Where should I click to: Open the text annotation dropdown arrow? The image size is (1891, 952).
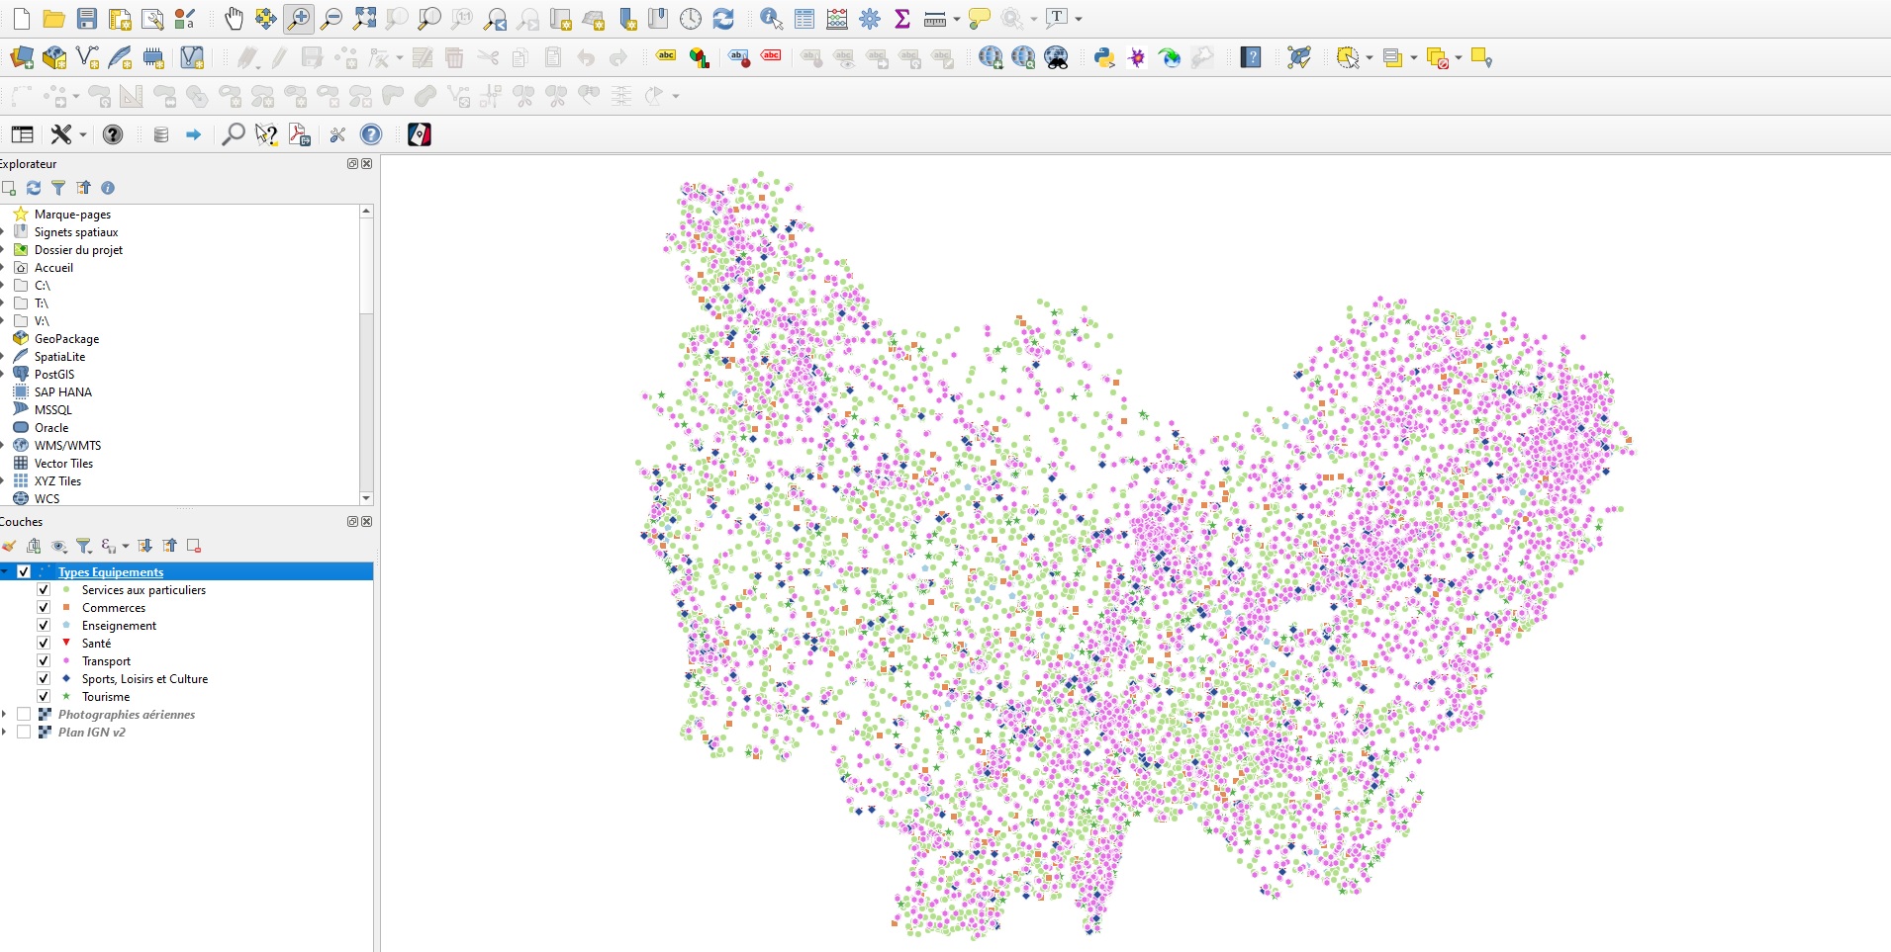(x=1079, y=19)
